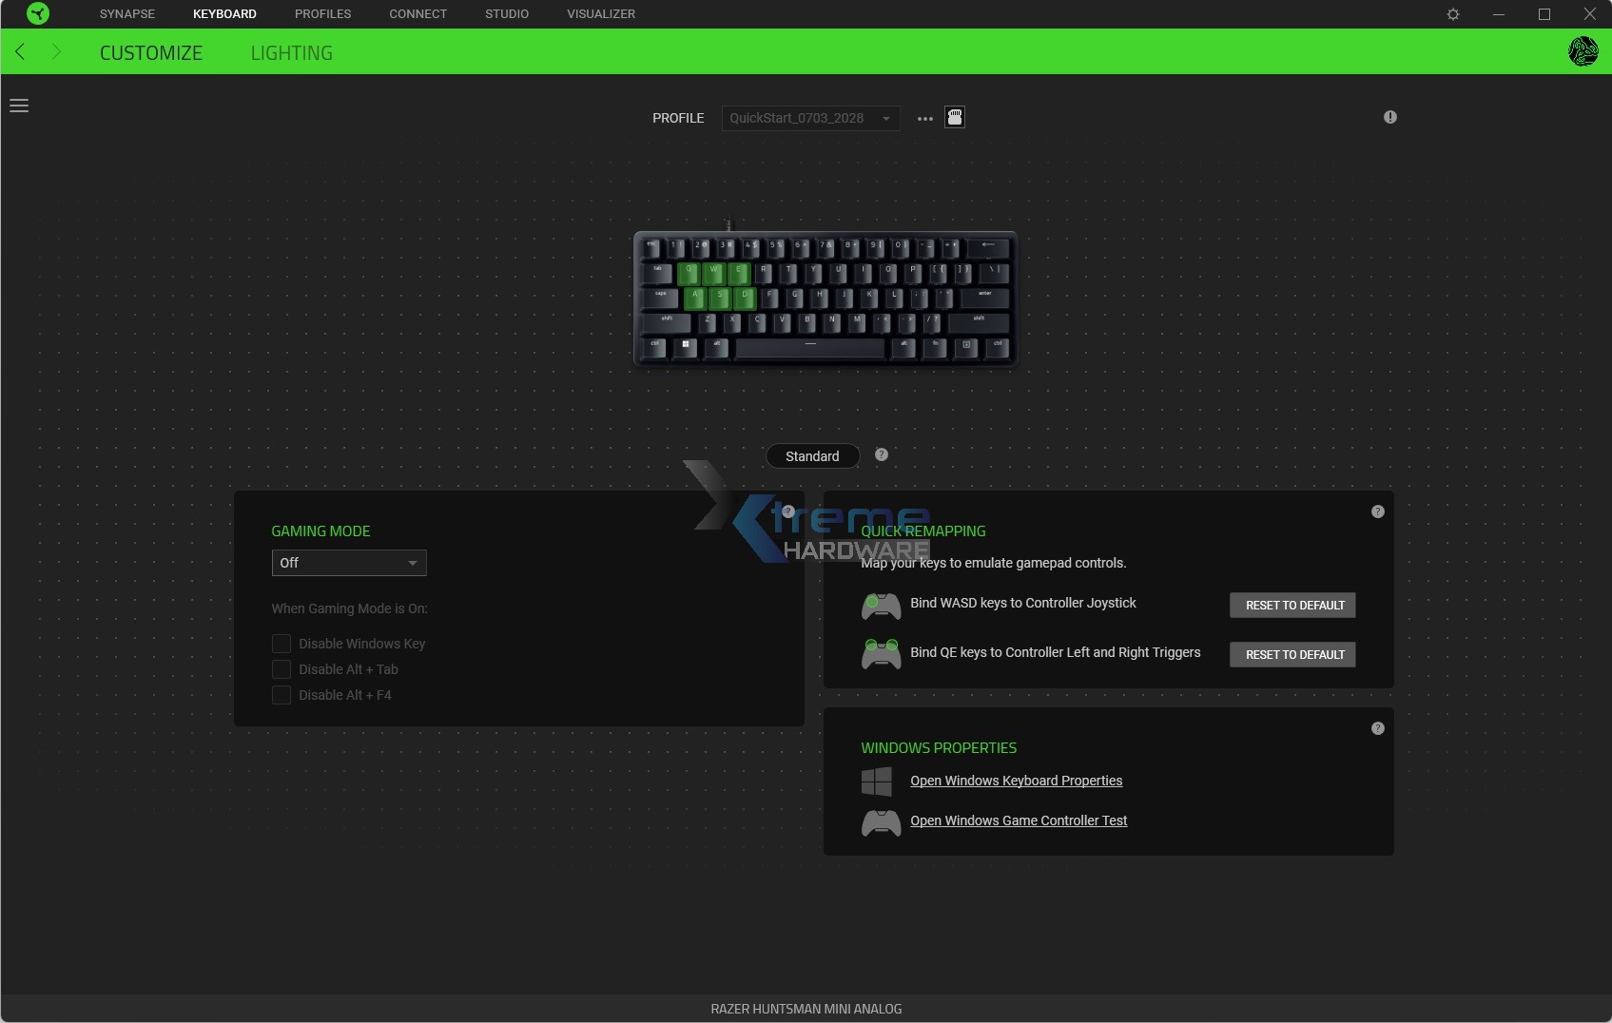The height and width of the screenshot is (1023, 1612).
Task: Open the hamburger menu in the sidebar
Action: point(19,105)
